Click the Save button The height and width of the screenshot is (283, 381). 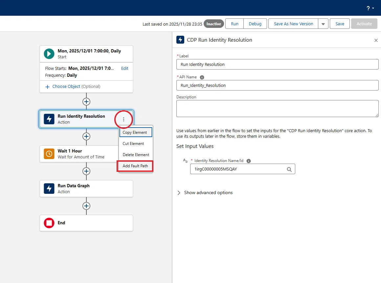[x=340, y=24]
